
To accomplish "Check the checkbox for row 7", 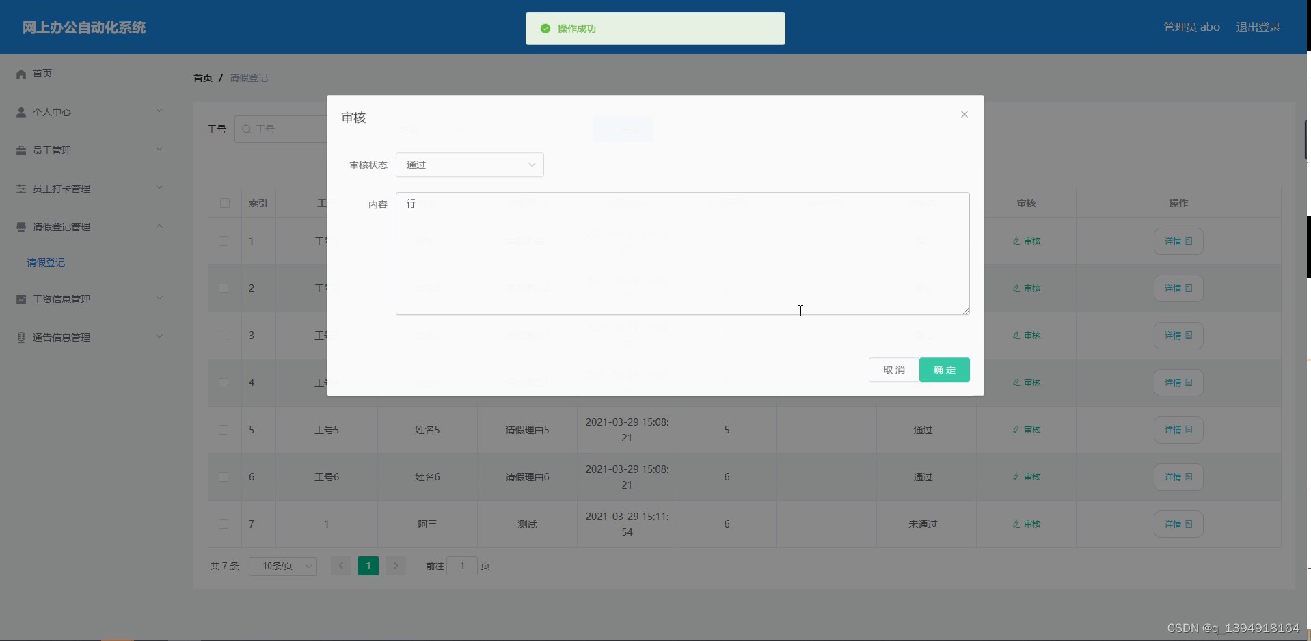I will pos(224,524).
